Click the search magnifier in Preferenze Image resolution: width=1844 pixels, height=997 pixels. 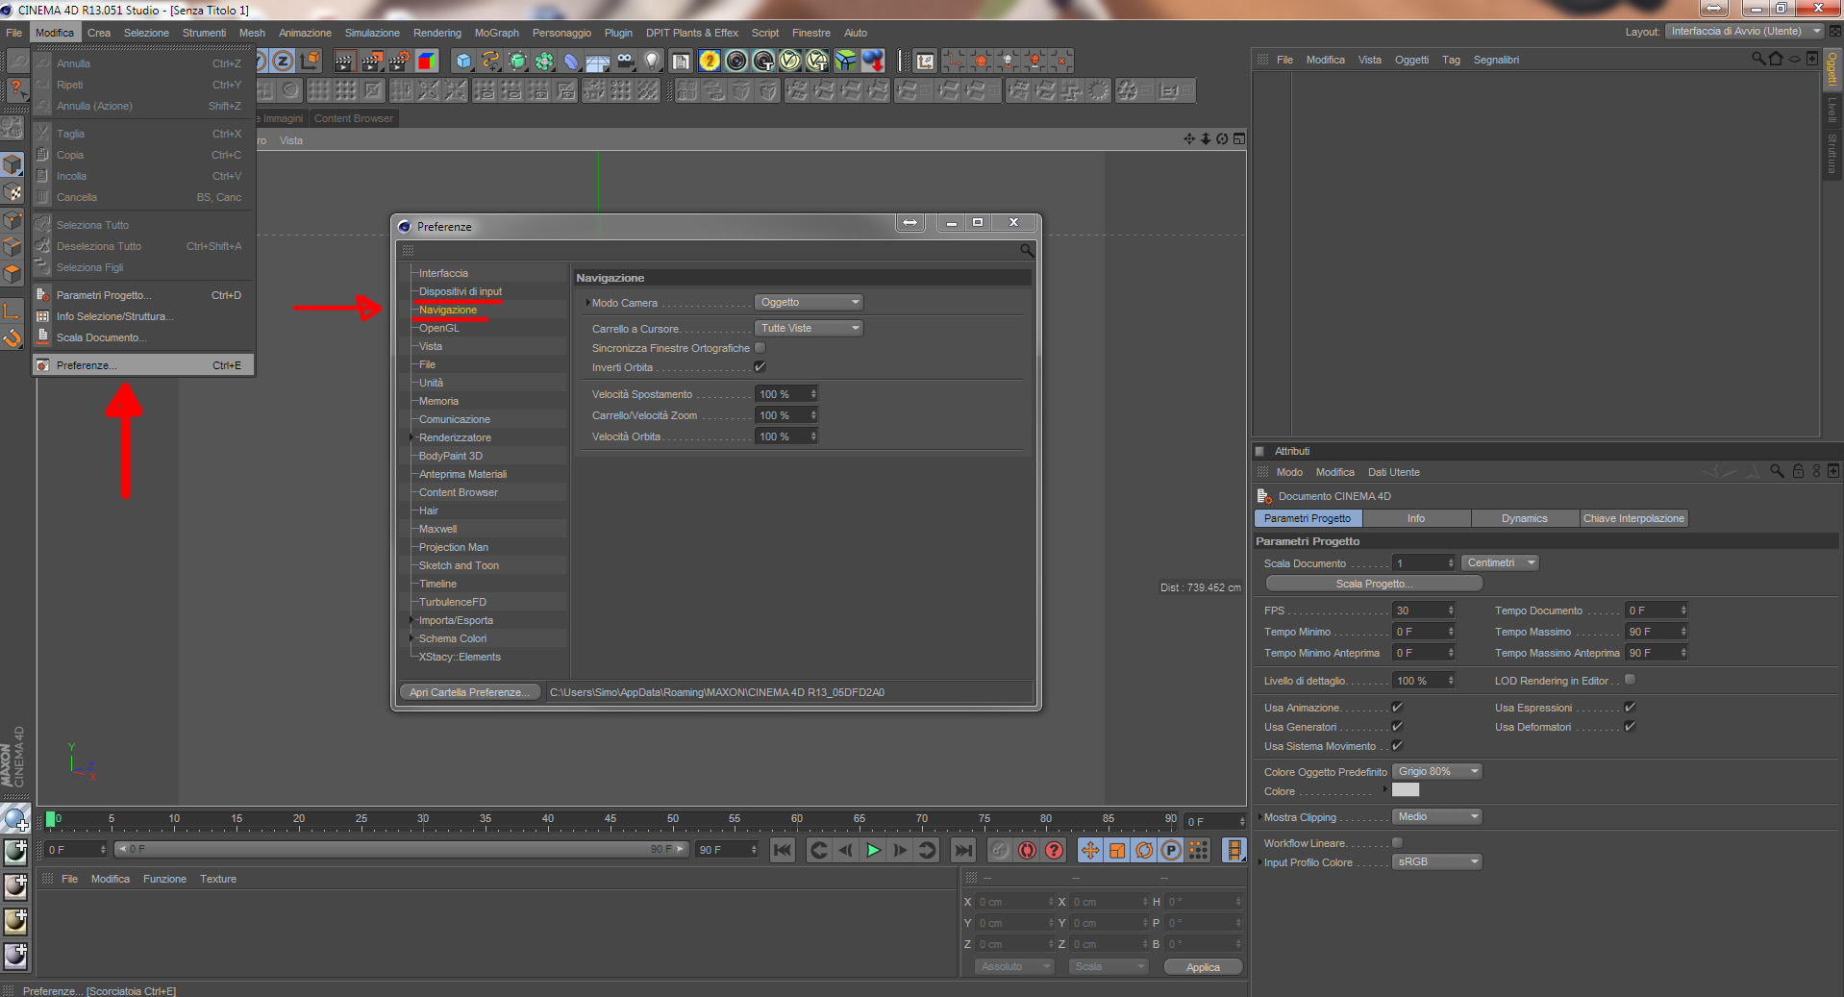[x=1027, y=251]
